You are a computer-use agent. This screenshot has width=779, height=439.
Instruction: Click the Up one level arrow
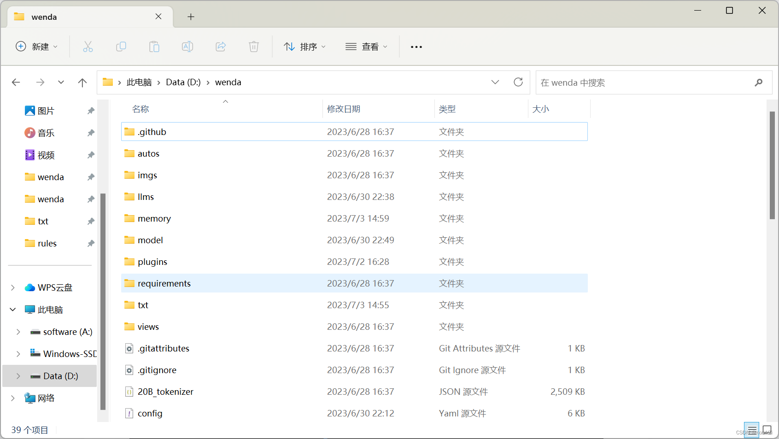(x=82, y=82)
